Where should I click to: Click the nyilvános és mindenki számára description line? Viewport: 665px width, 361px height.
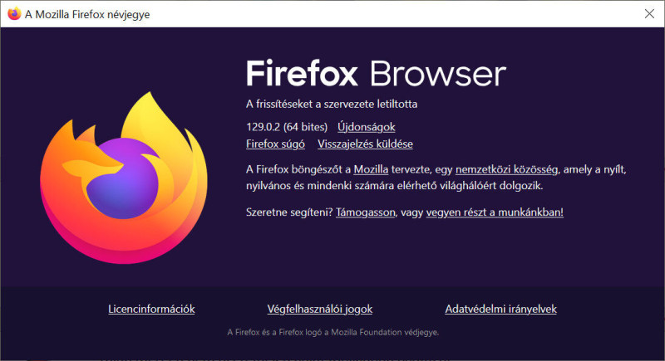click(394, 185)
